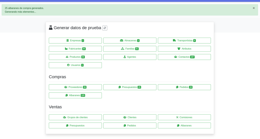Click Pedidos button with 25 badge
The height and width of the screenshot is (139, 260).
pos(184,87)
